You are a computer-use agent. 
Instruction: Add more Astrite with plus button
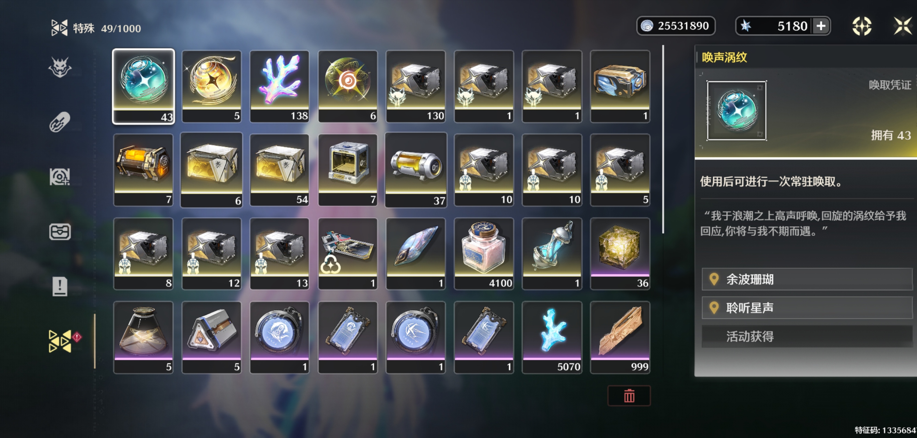click(x=821, y=26)
